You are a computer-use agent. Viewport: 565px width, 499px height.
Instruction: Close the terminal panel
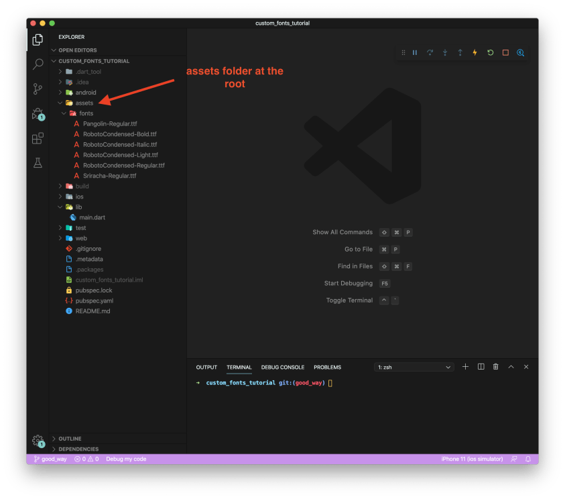(x=525, y=367)
